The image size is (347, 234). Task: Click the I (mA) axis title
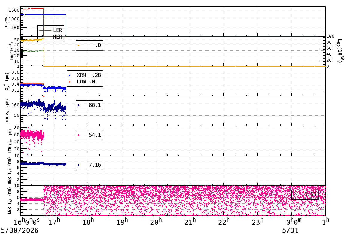point(6,22)
